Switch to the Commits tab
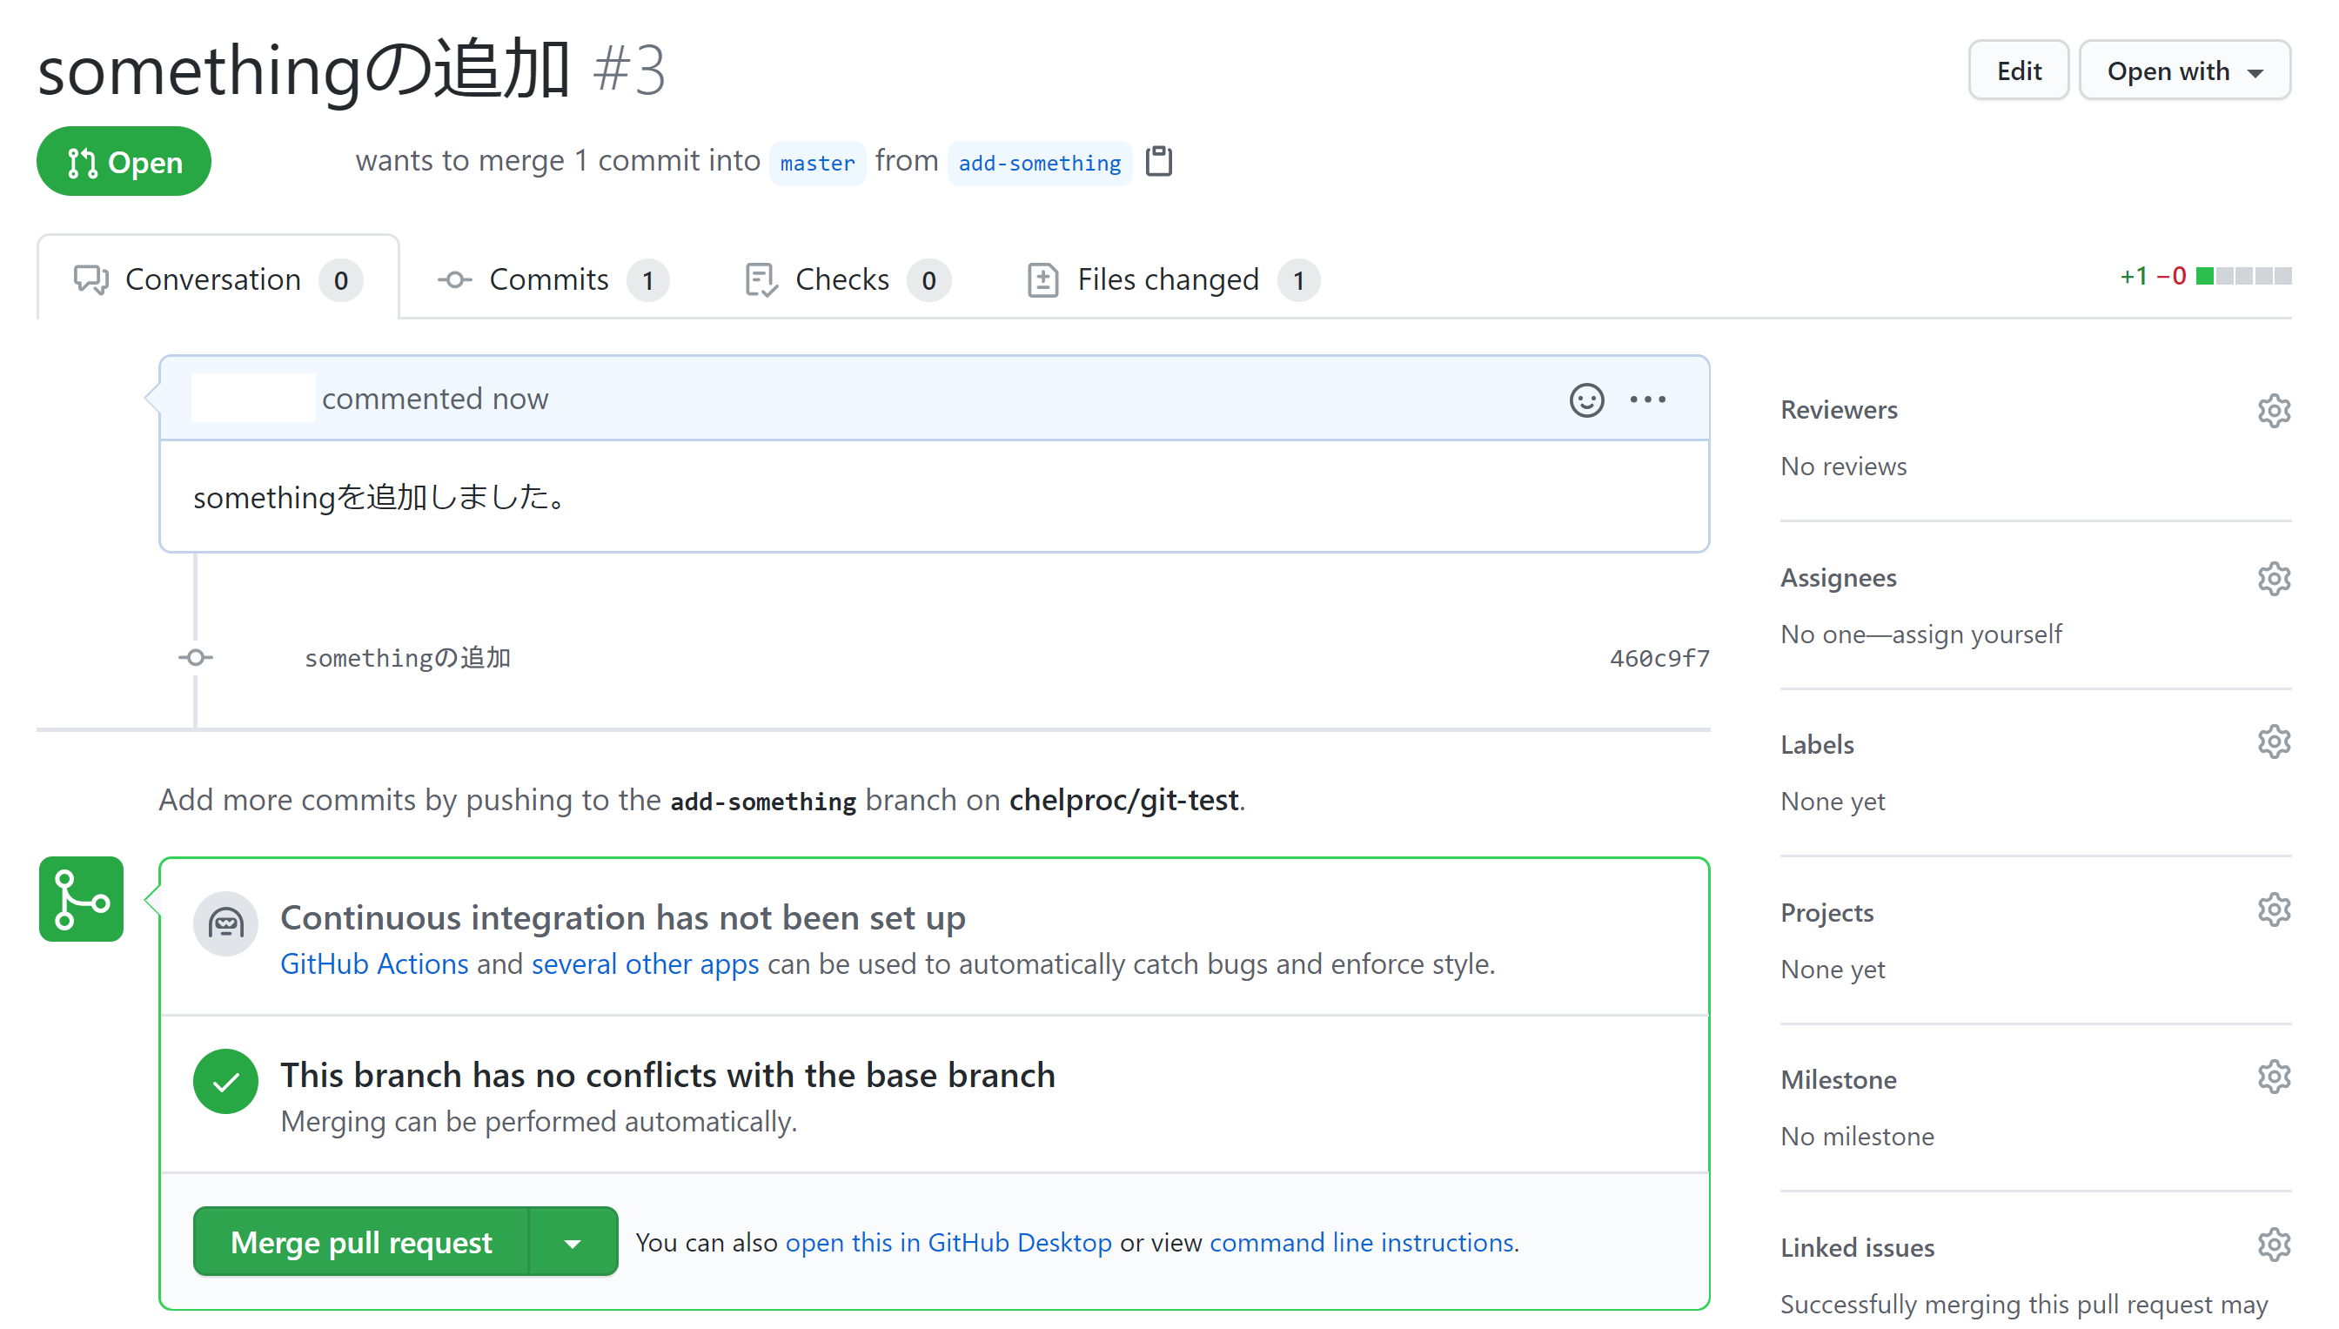 (549, 279)
